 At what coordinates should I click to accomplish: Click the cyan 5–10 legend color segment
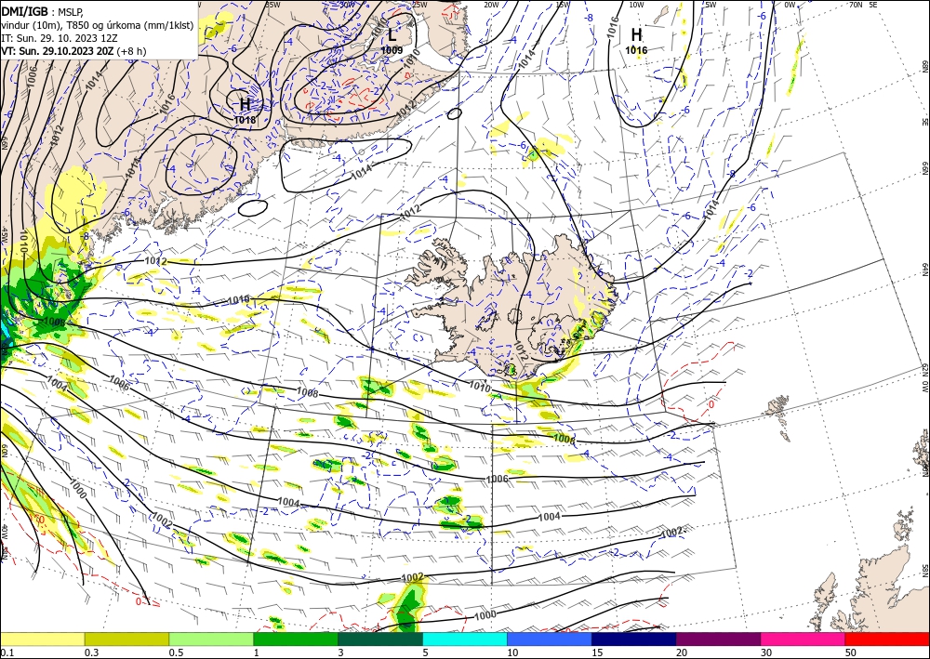coord(465,639)
